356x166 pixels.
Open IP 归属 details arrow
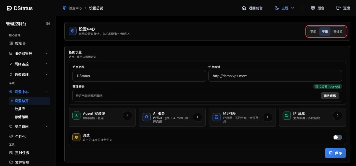click(x=338, y=116)
